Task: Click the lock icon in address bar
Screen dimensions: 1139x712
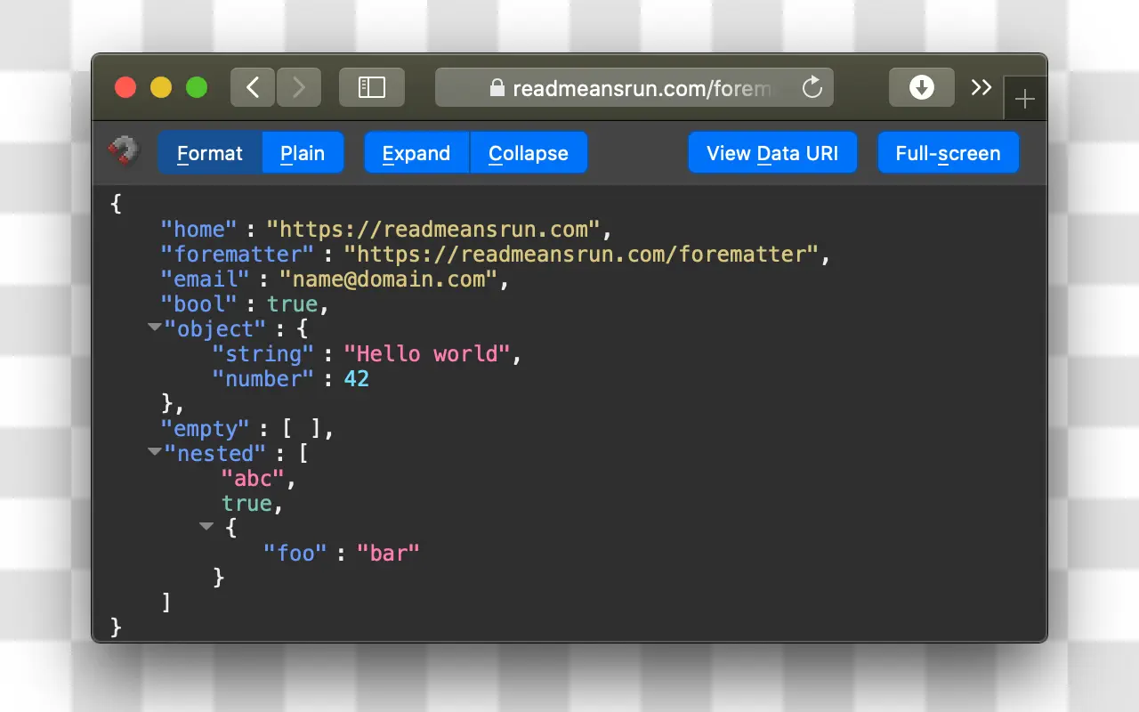Action: click(x=497, y=88)
